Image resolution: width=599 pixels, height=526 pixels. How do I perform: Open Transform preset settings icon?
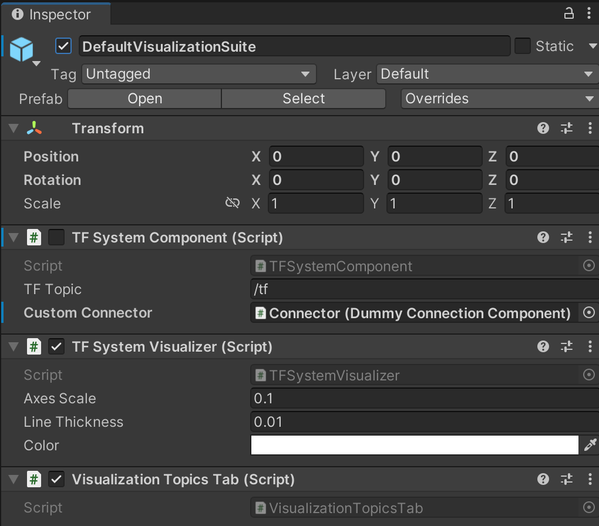567,129
